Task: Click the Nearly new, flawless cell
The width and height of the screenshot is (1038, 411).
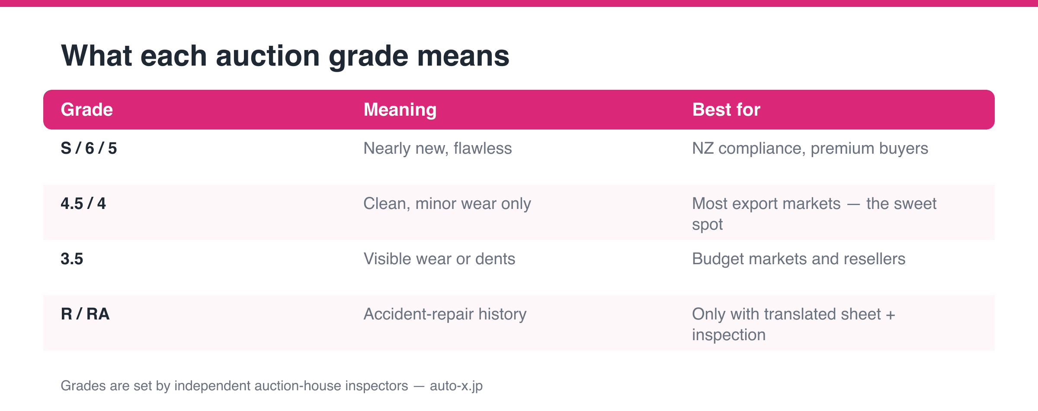Action: 438,149
